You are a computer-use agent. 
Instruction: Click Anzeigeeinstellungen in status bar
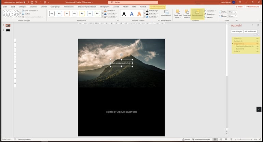click(x=201, y=140)
